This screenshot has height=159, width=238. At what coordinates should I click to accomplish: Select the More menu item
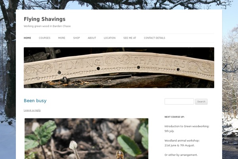pos(61,38)
